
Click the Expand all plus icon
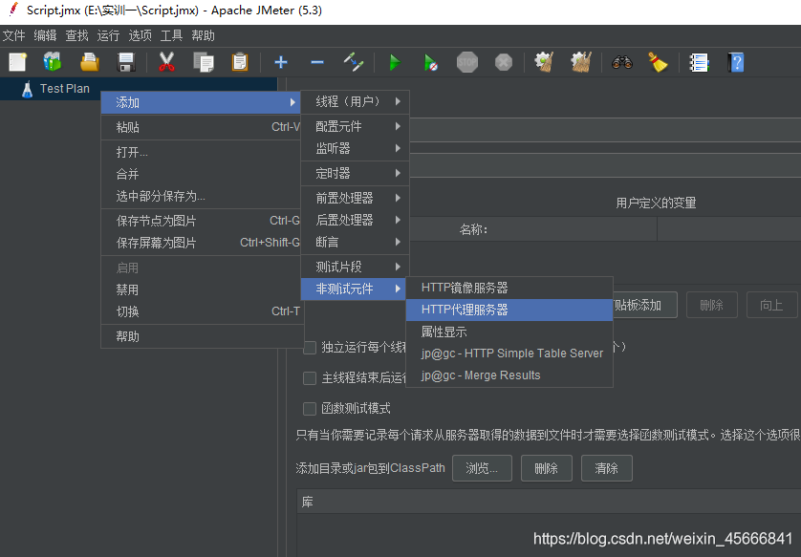280,62
